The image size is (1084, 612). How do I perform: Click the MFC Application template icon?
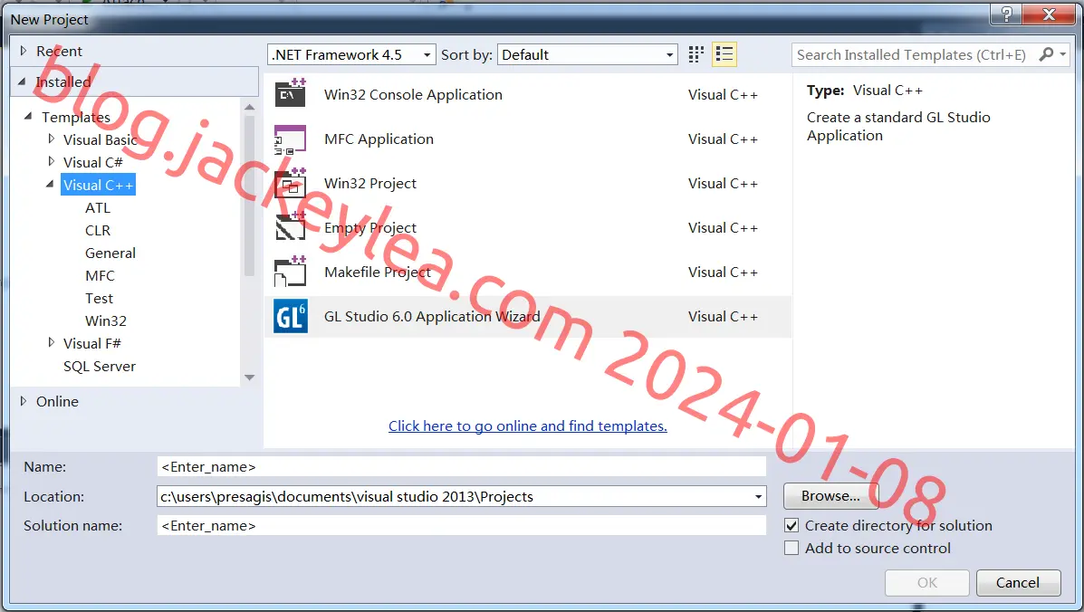click(291, 139)
